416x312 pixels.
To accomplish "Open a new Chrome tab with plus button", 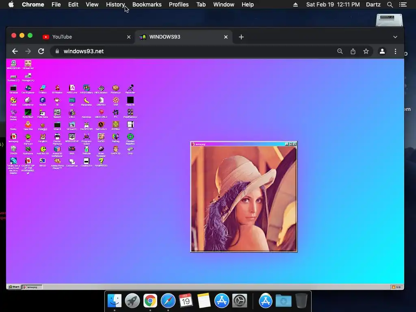I will pyautogui.click(x=241, y=37).
